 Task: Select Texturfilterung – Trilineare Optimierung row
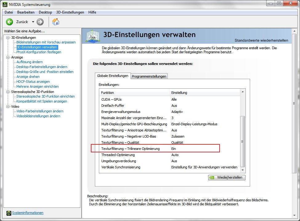[169, 149]
